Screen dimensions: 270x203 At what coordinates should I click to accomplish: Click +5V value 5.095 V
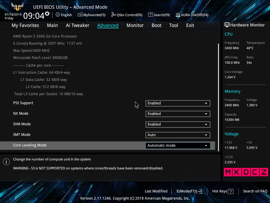[252, 148]
